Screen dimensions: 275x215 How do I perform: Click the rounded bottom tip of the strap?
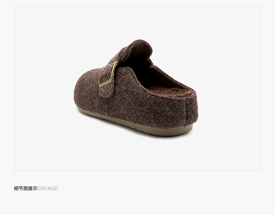tap(107, 95)
